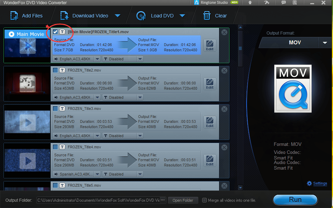Image resolution: width=333 pixels, height=208 pixels.
Task: Clear the file list
Action: click(215, 16)
